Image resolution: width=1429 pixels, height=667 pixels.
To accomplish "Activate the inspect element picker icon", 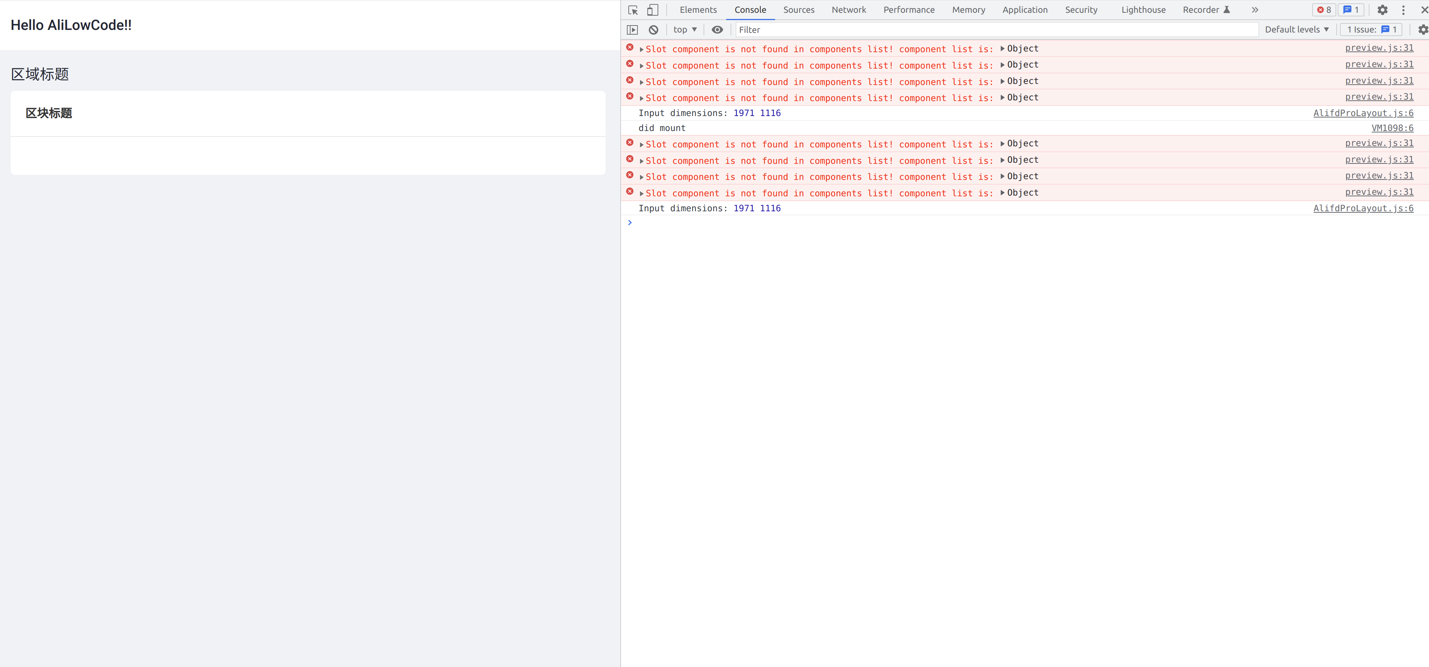I will pos(633,10).
